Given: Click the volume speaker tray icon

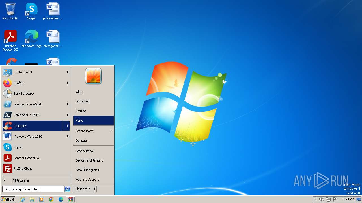Looking at the screenshot, I should coord(322,199).
